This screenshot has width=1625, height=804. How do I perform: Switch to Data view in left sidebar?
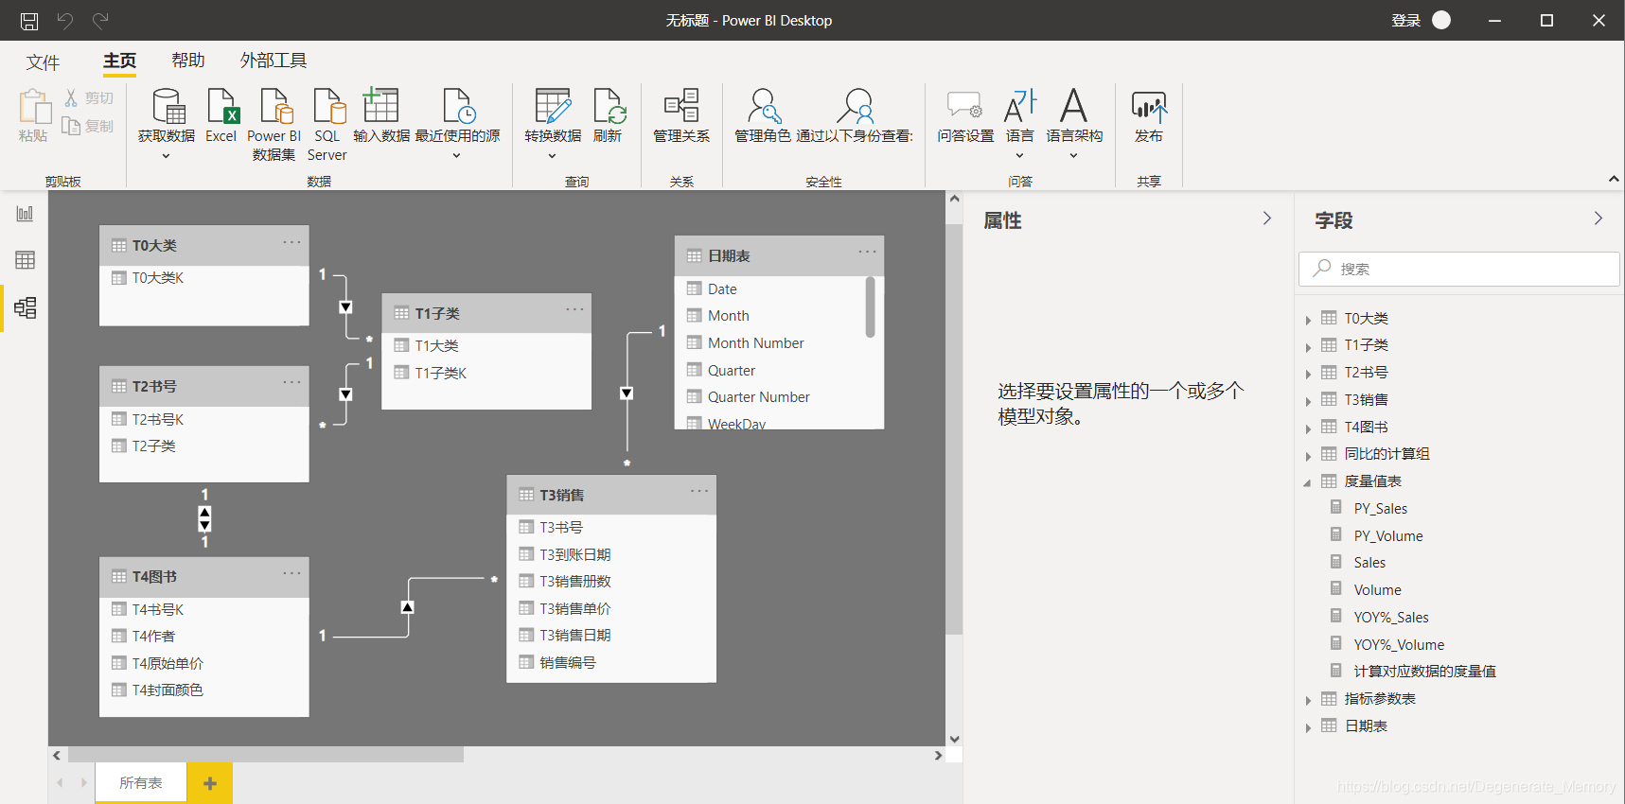25,260
